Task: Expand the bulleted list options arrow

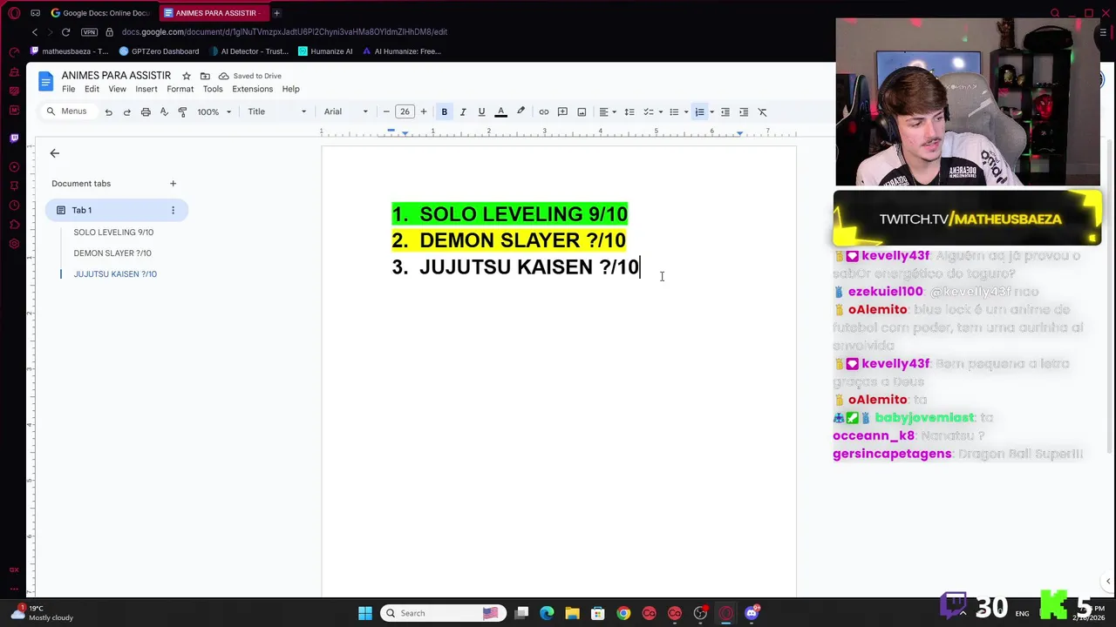Action: point(685,111)
